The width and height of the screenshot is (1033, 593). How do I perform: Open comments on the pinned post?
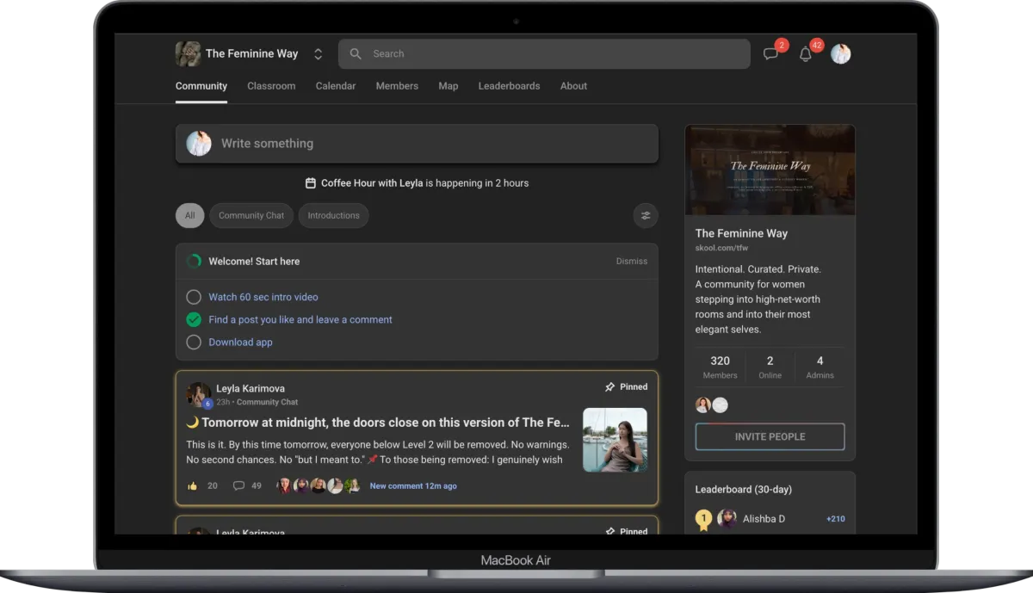click(x=239, y=485)
